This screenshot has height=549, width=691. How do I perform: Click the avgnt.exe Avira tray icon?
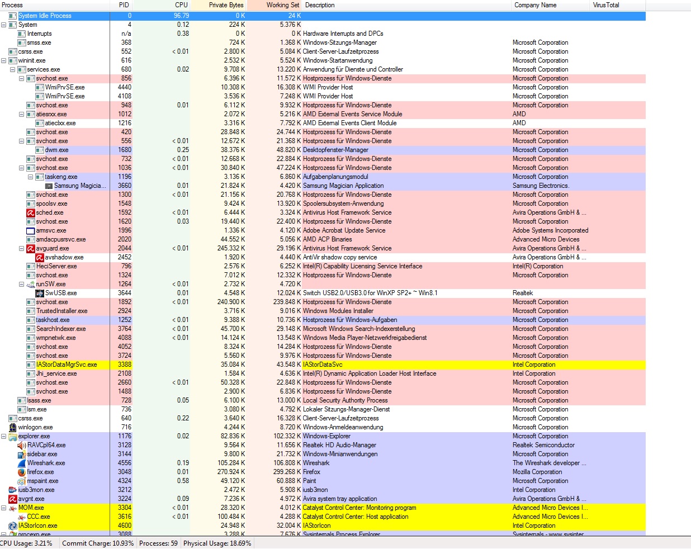coord(13,499)
